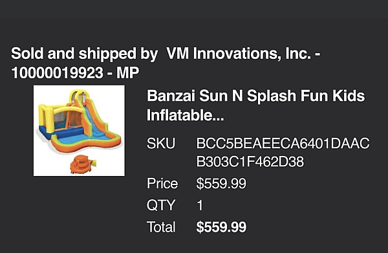Click the quantity value 1
The image size is (388, 253).
click(x=200, y=205)
